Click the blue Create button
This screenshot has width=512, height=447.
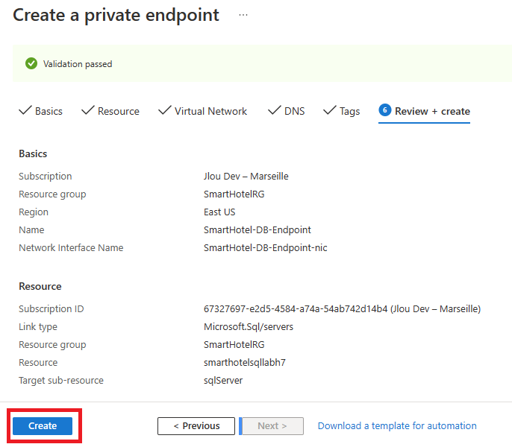tap(43, 426)
